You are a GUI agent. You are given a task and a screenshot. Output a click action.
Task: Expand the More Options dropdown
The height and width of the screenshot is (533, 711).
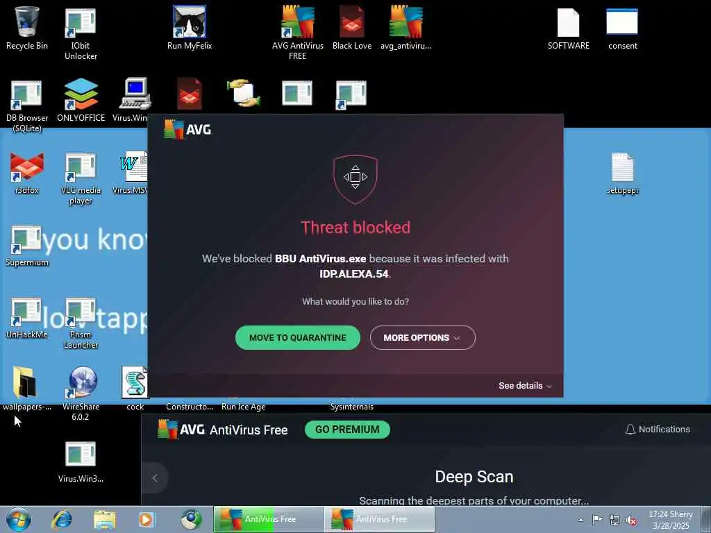click(422, 338)
